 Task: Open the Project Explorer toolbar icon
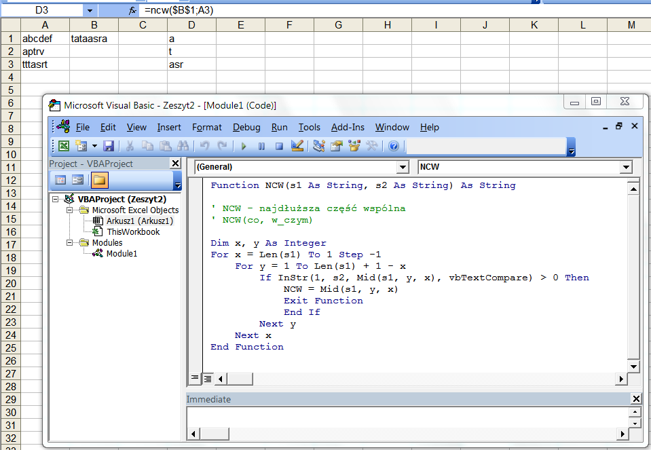click(x=319, y=146)
